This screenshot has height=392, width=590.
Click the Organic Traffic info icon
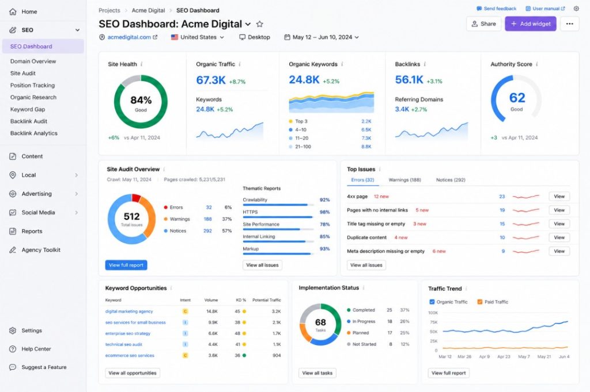240,64
